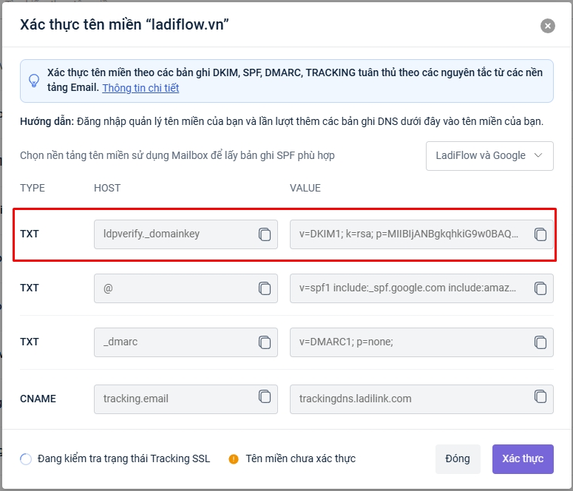
Task: Copy the trackingdns.ladilink.com value
Action: 540,397
